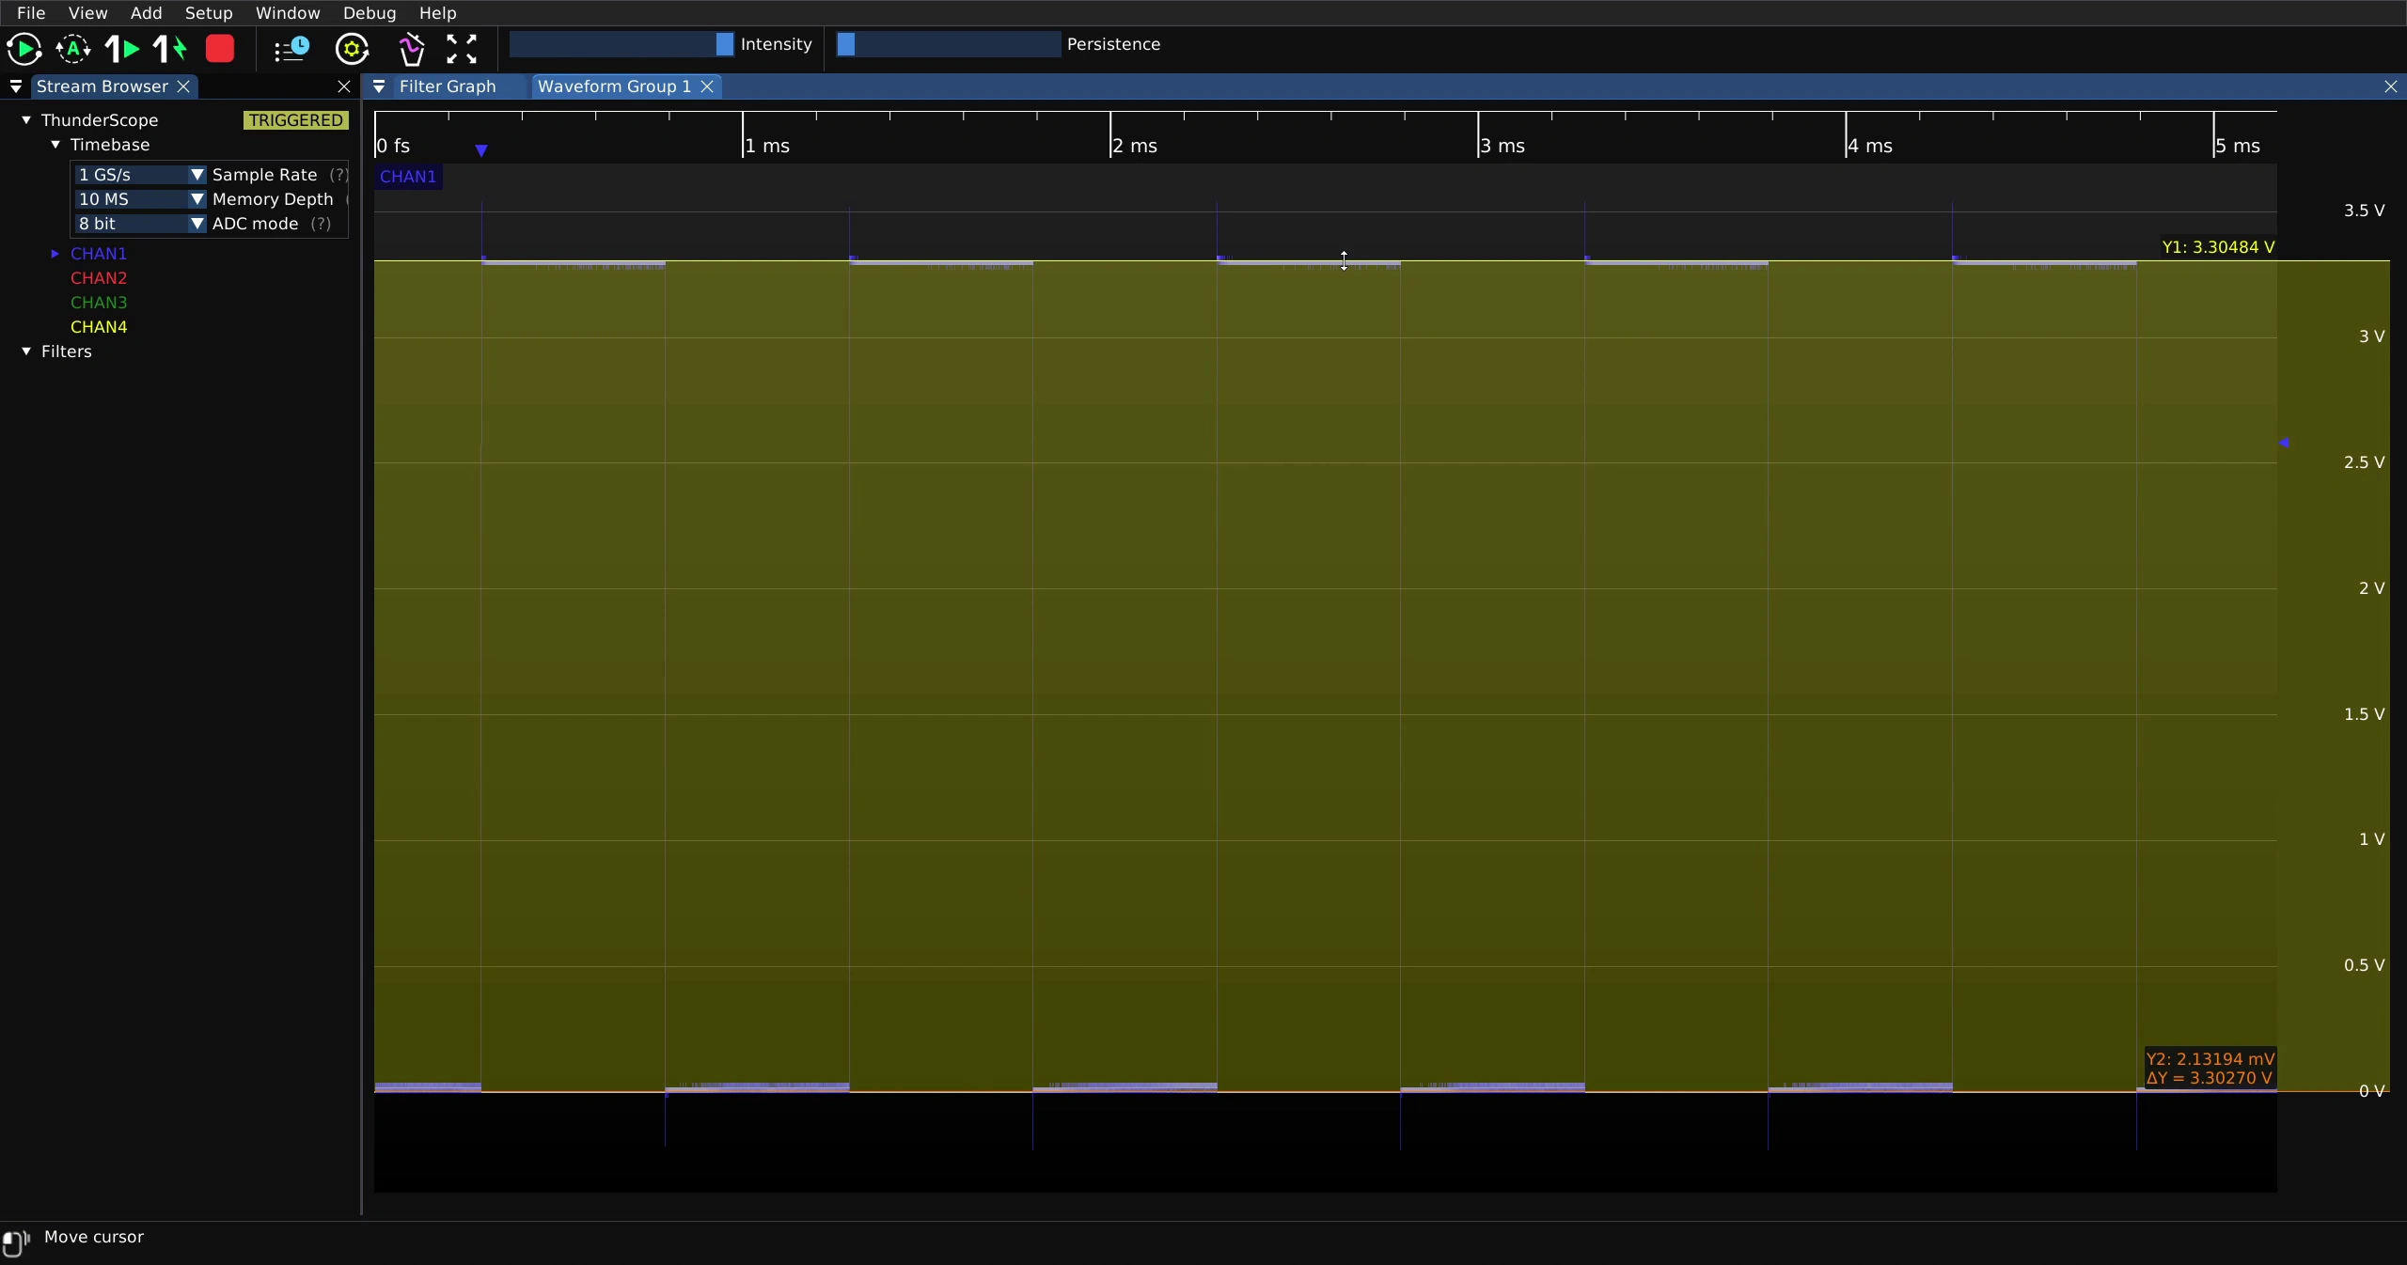Viewport: 2407px width, 1265px height.
Task: Refresh the filter graph icon
Action: coord(352,49)
